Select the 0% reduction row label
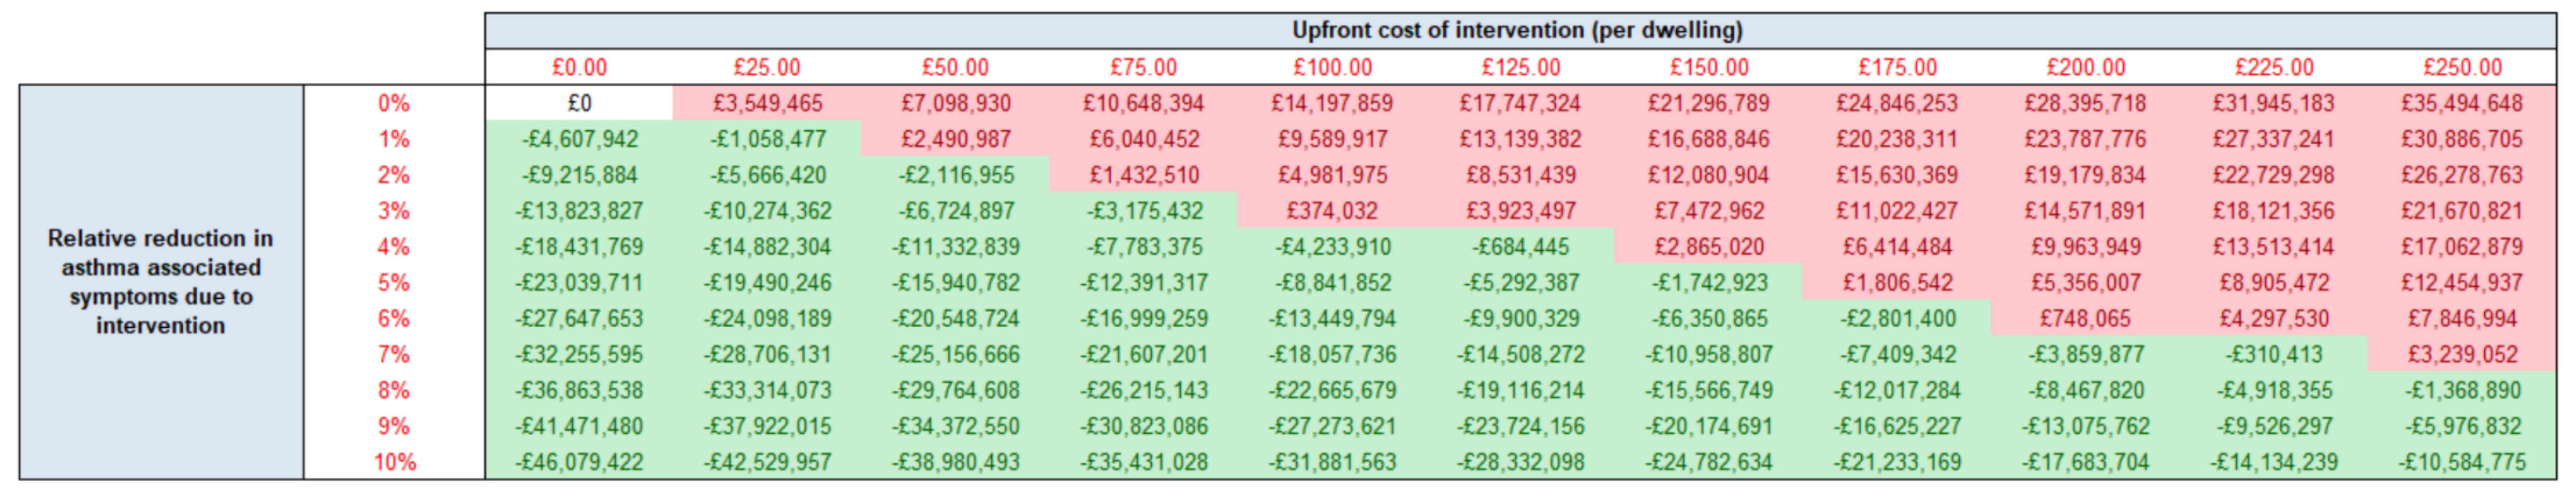 coord(393,103)
